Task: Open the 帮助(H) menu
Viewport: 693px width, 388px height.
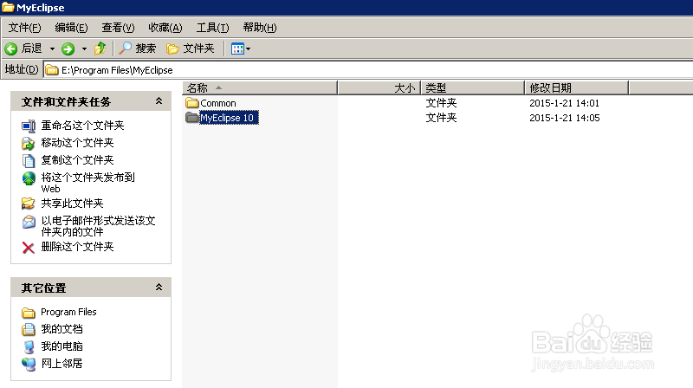Action: [x=259, y=28]
